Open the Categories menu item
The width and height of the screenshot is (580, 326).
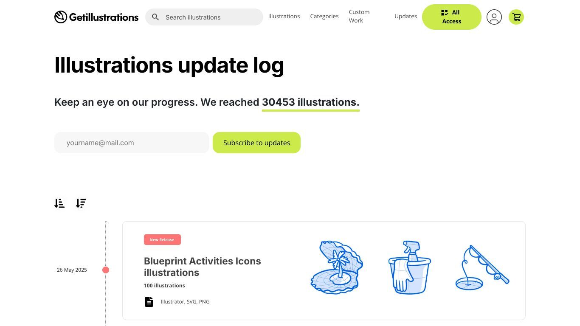click(324, 16)
